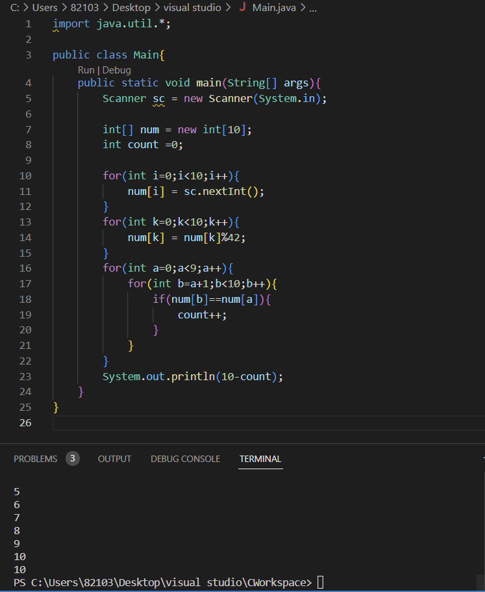
Task: Click the underlined variable 'sc' on line 5
Action: pyautogui.click(x=159, y=99)
